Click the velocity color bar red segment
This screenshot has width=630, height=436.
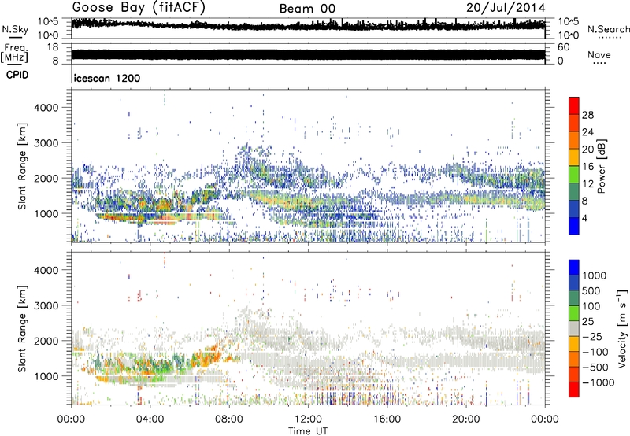coord(574,390)
